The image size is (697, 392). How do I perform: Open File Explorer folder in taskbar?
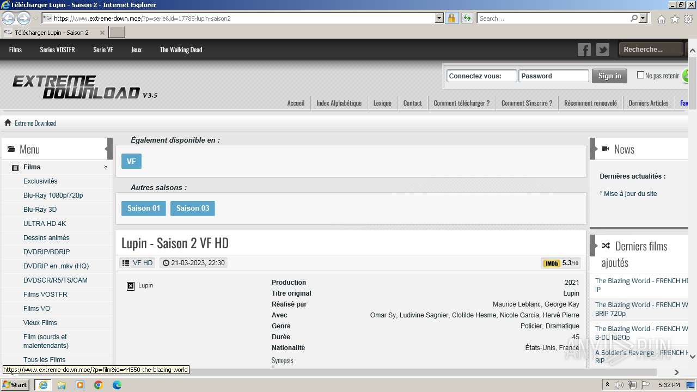(x=62, y=385)
